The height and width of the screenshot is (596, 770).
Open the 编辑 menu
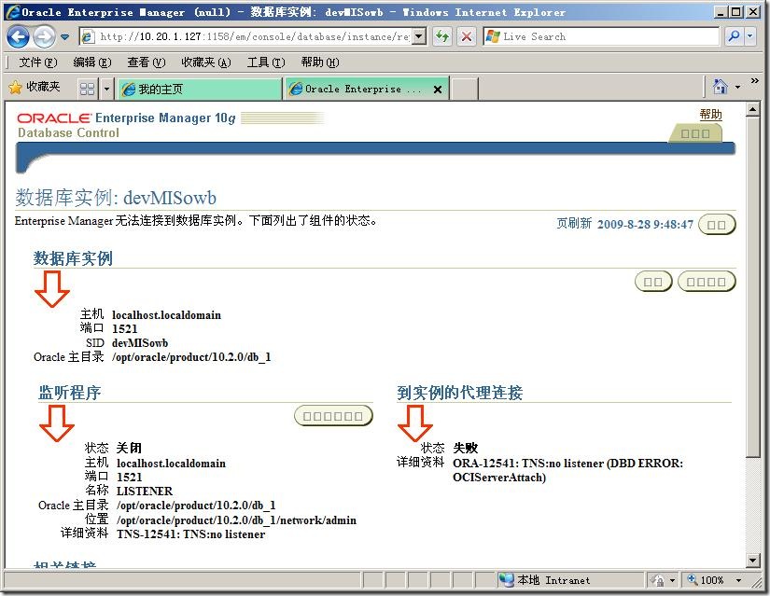(x=91, y=62)
